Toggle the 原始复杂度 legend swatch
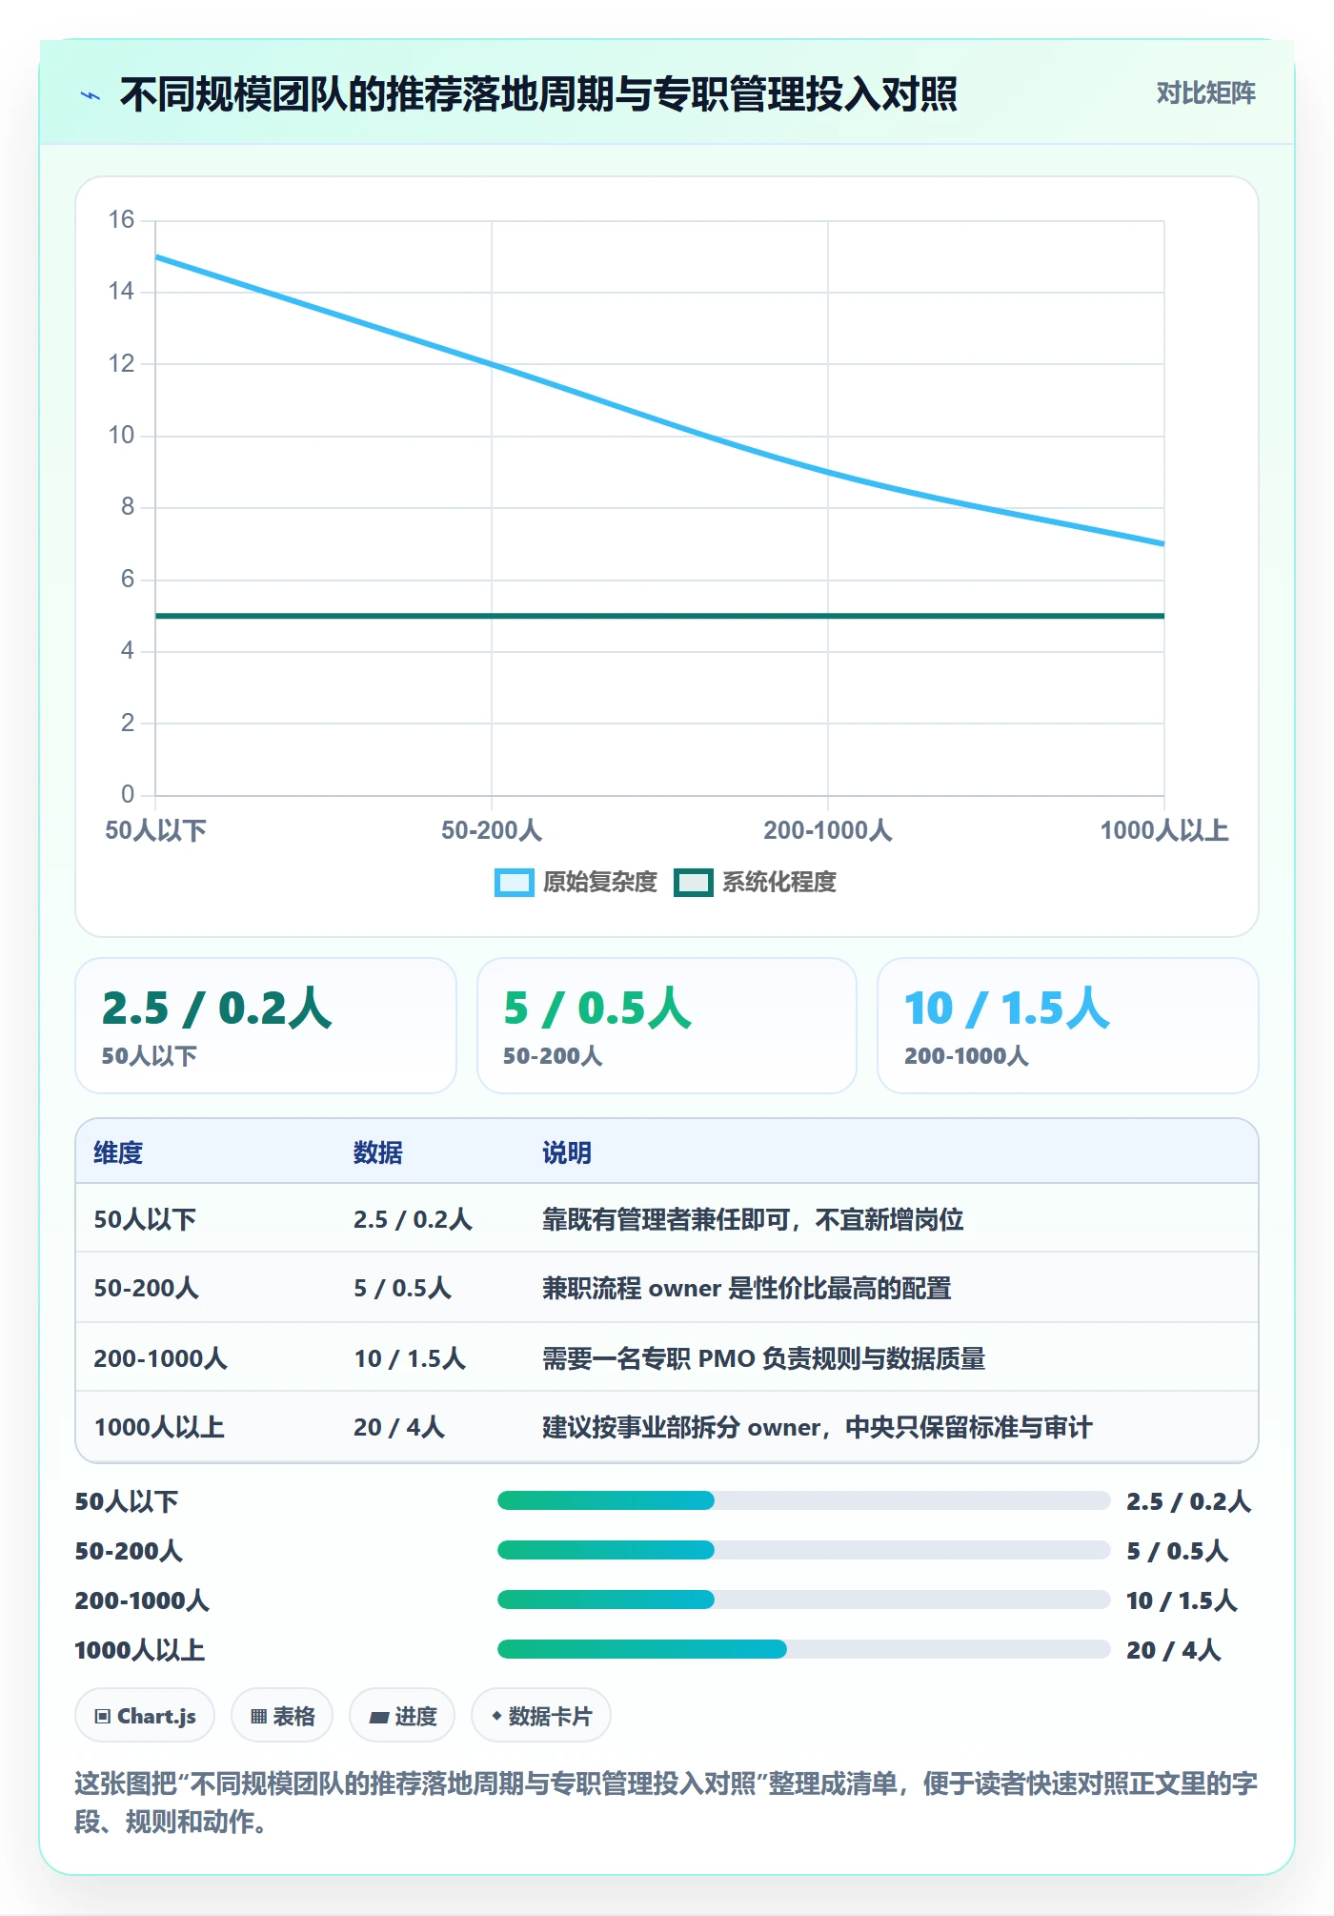The image size is (1334, 1916). click(x=515, y=883)
